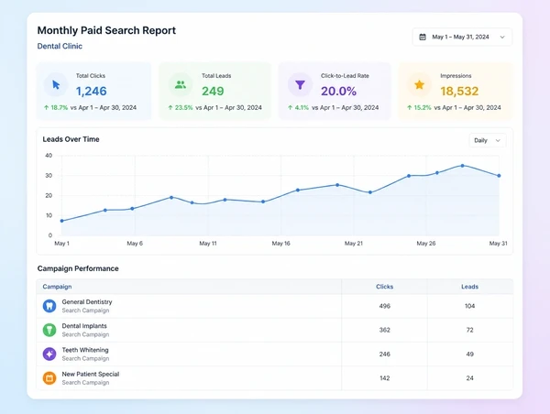Click the Monthly Paid Search Report title
This screenshot has height=414, width=550.
(x=106, y=30)
